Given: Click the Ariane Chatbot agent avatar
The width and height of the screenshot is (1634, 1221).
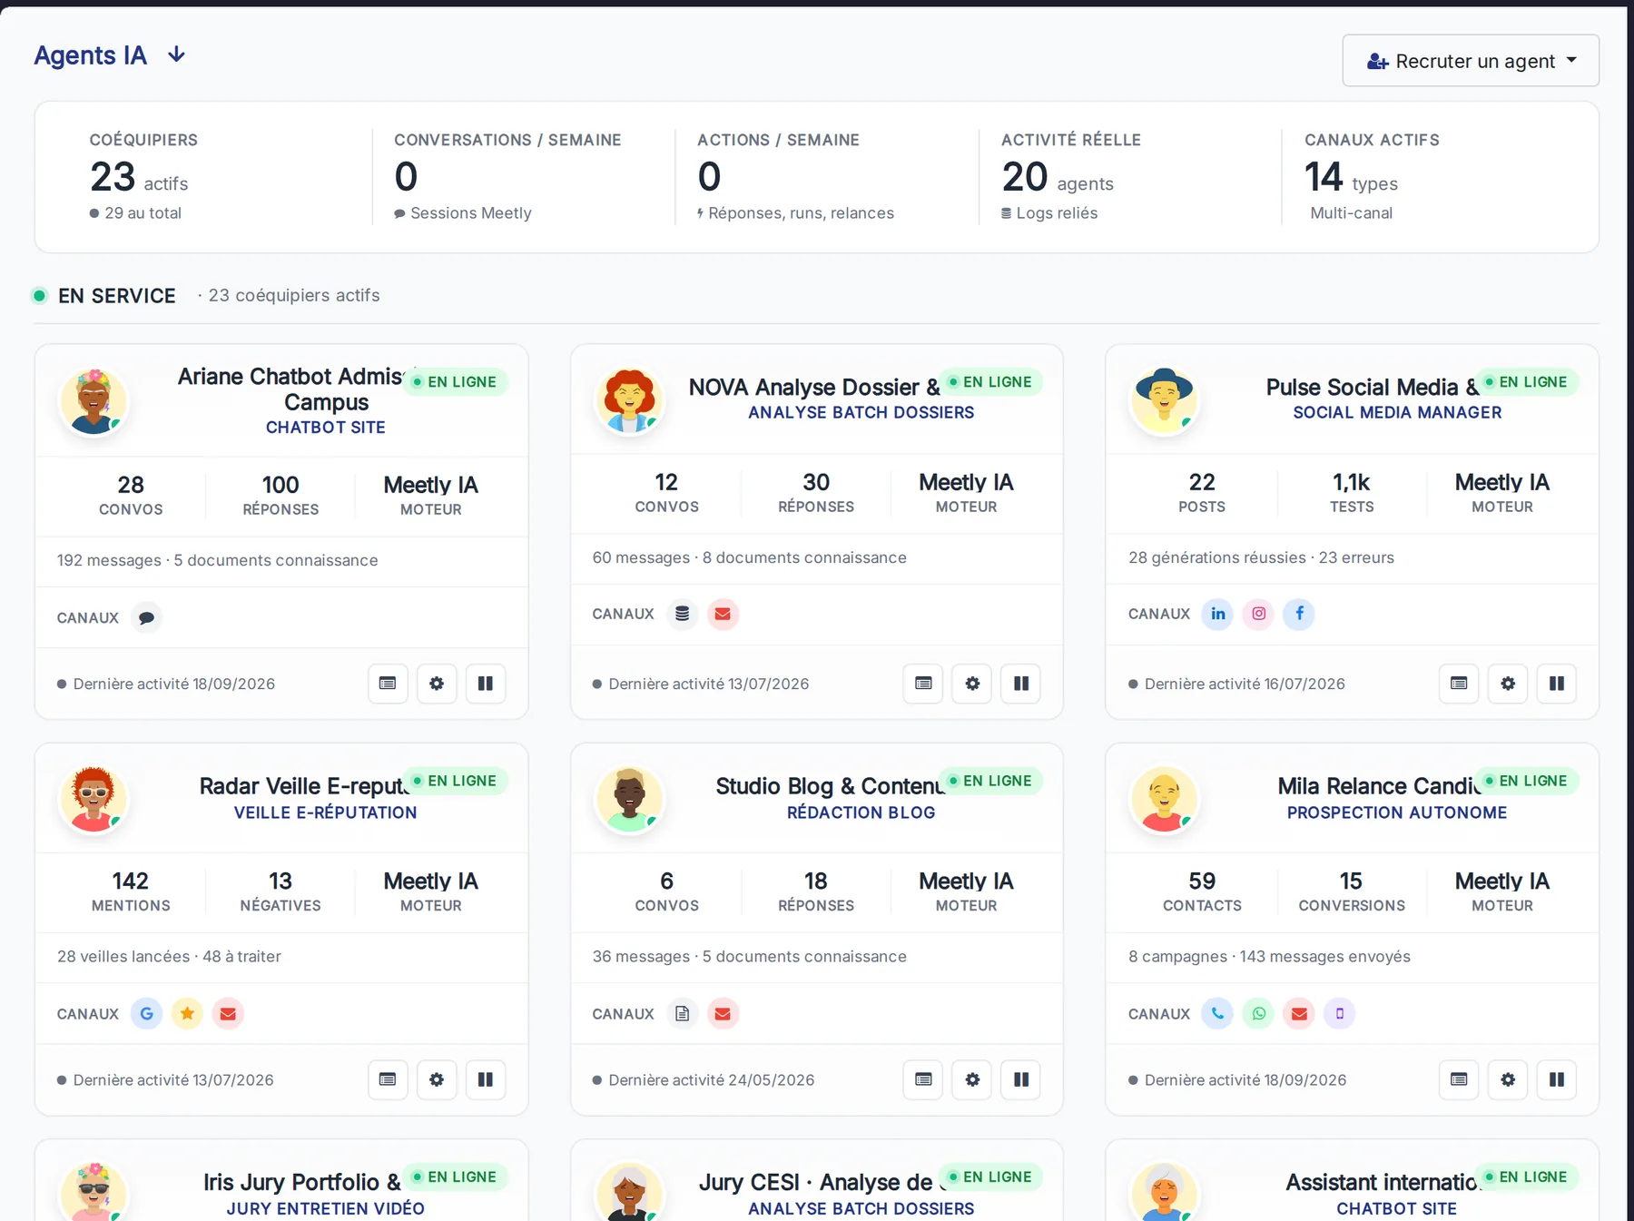Looking at the screenshot, I should point(94,401).
